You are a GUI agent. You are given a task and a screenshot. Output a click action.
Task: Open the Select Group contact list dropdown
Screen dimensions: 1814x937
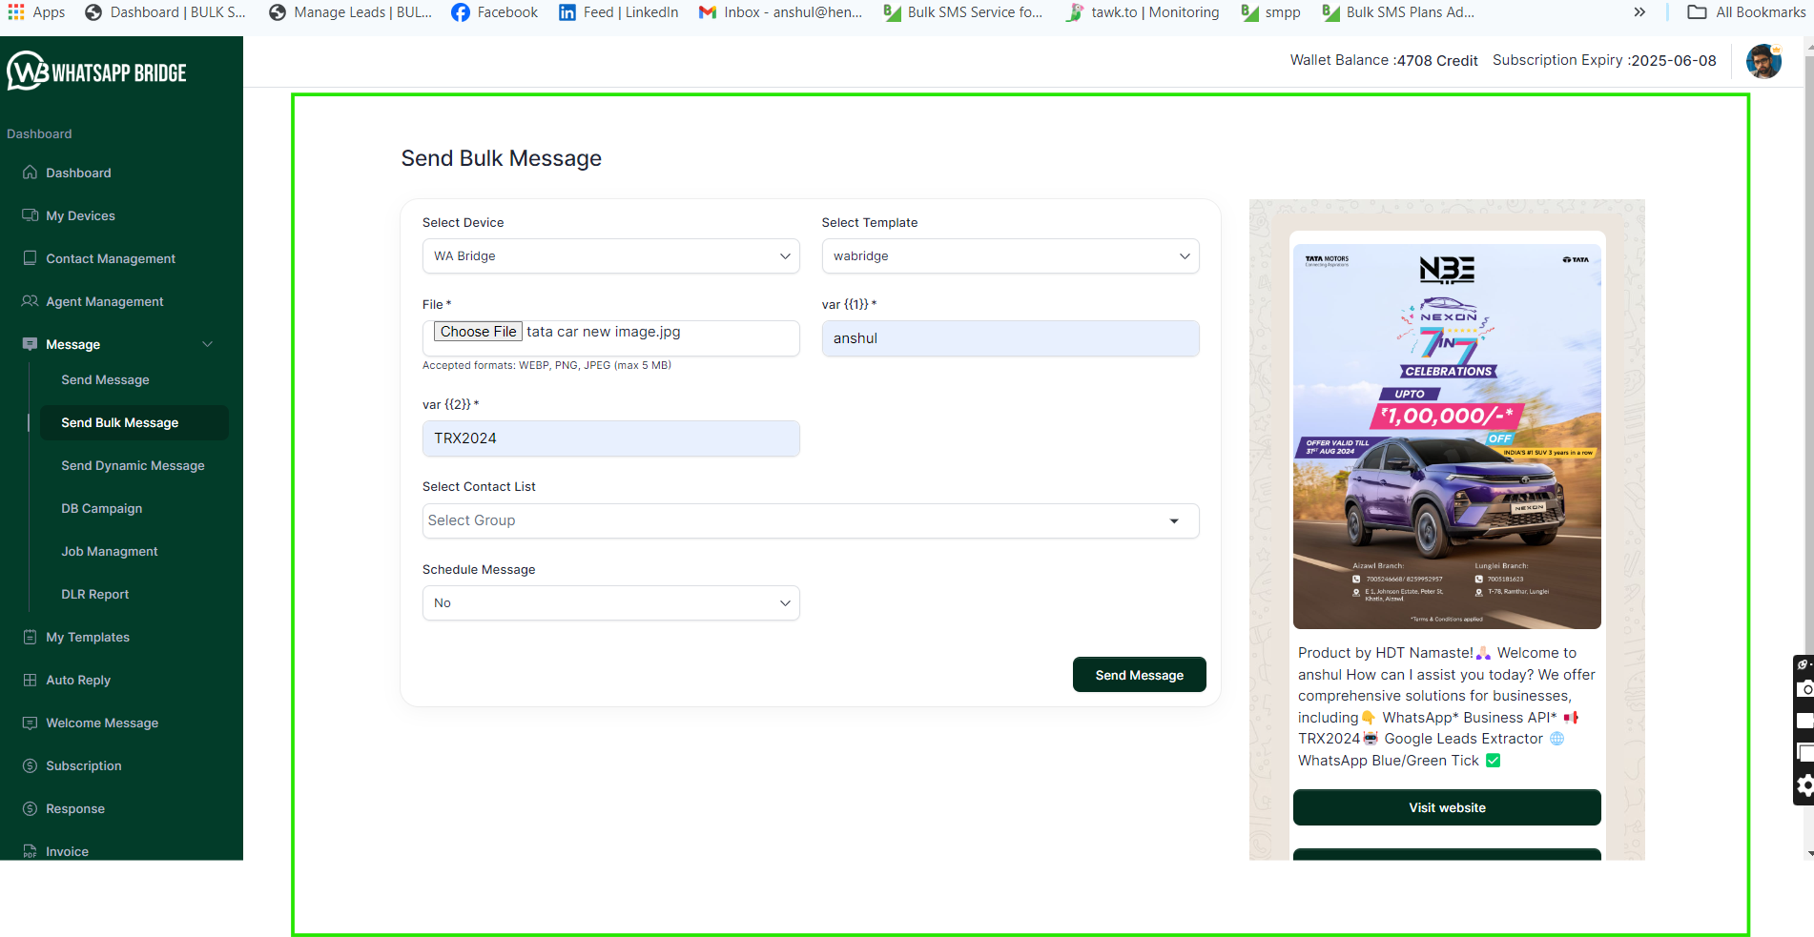tap(811, 520)
